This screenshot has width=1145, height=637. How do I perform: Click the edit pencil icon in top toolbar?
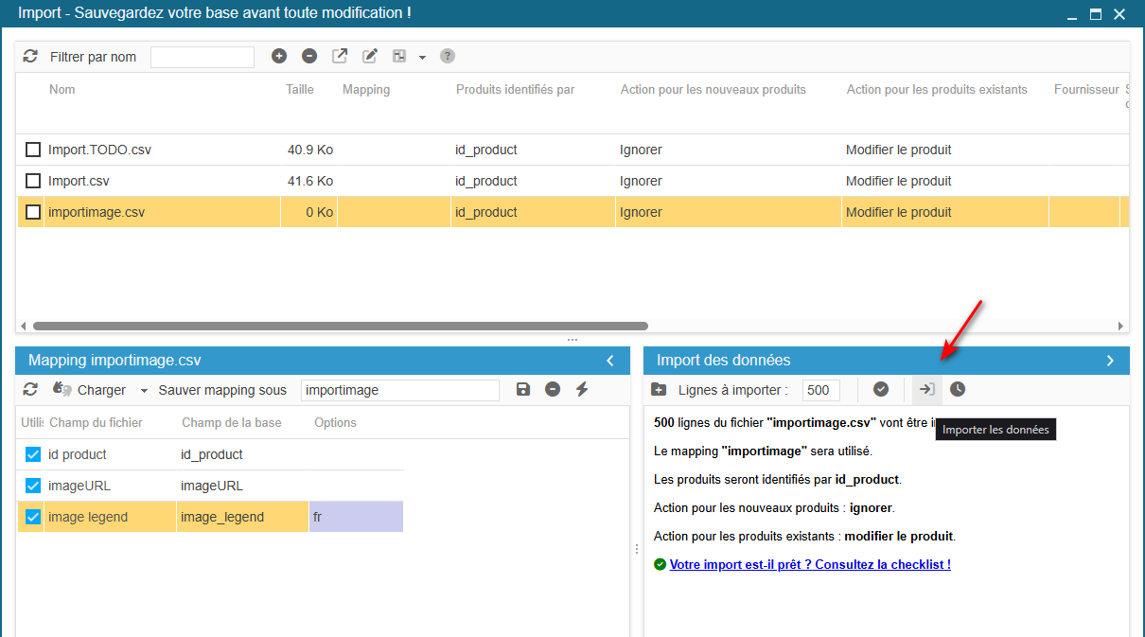[x=370, y=57]
